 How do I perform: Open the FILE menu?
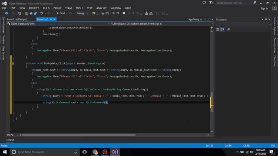(x=4, y=8)
